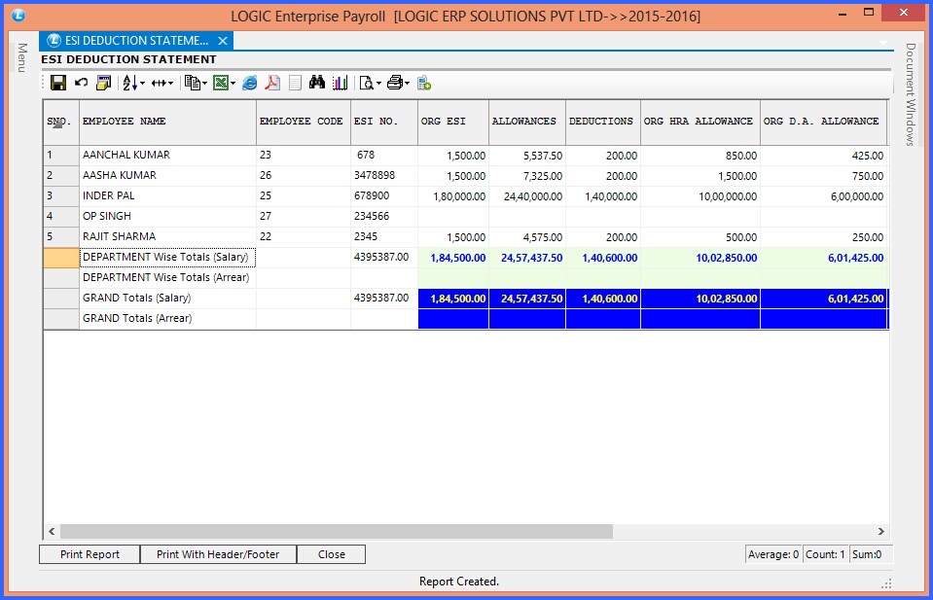The height and width of the screenshot is (600, 933).
Task: Click the ORG D.A. ALLOWANCE column header
Action: click(x=823, y=122)
